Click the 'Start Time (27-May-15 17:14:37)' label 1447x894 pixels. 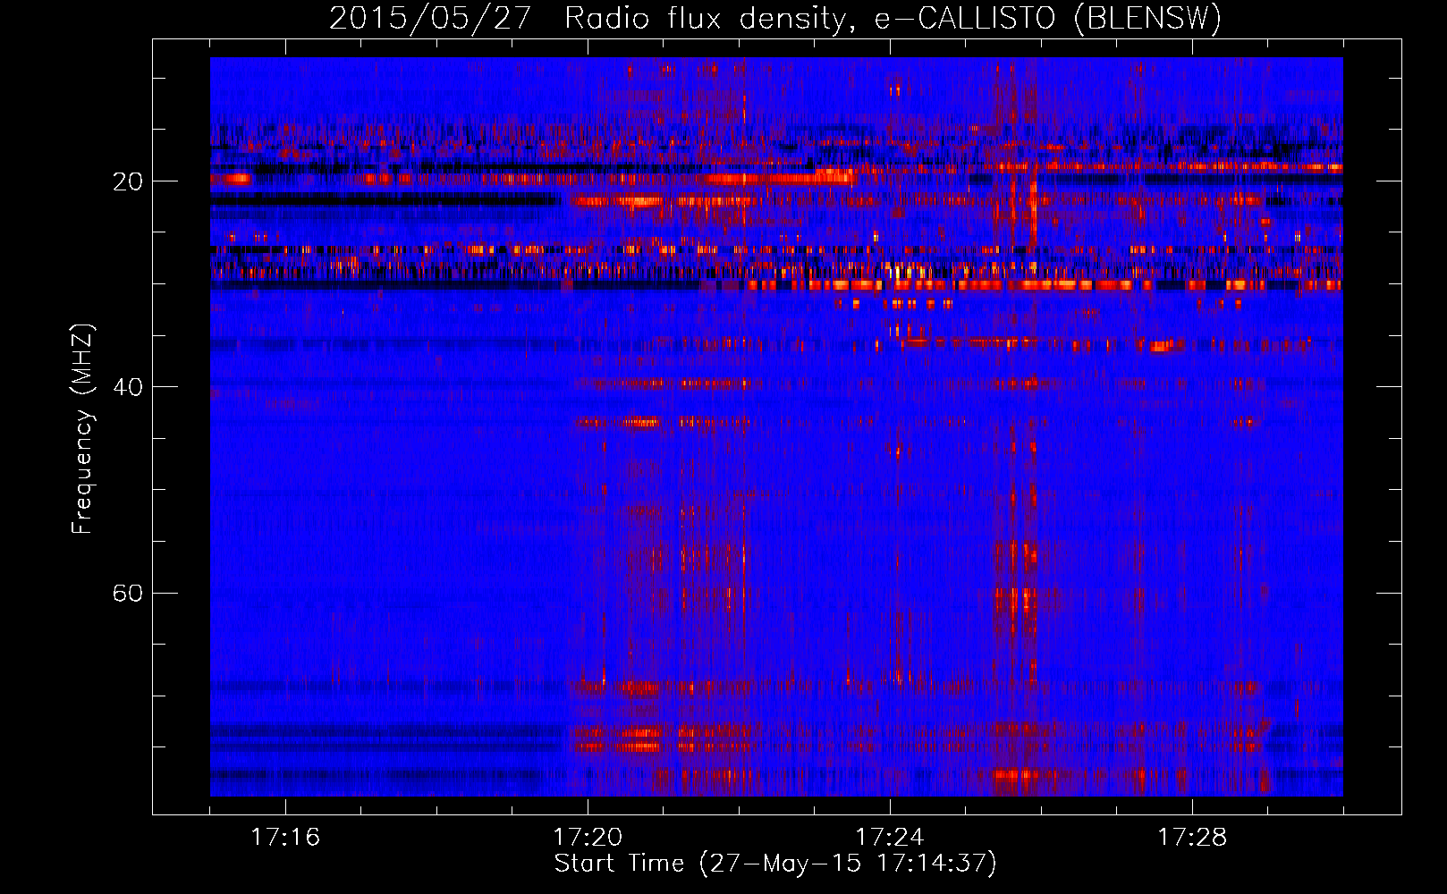coord(775,864)
